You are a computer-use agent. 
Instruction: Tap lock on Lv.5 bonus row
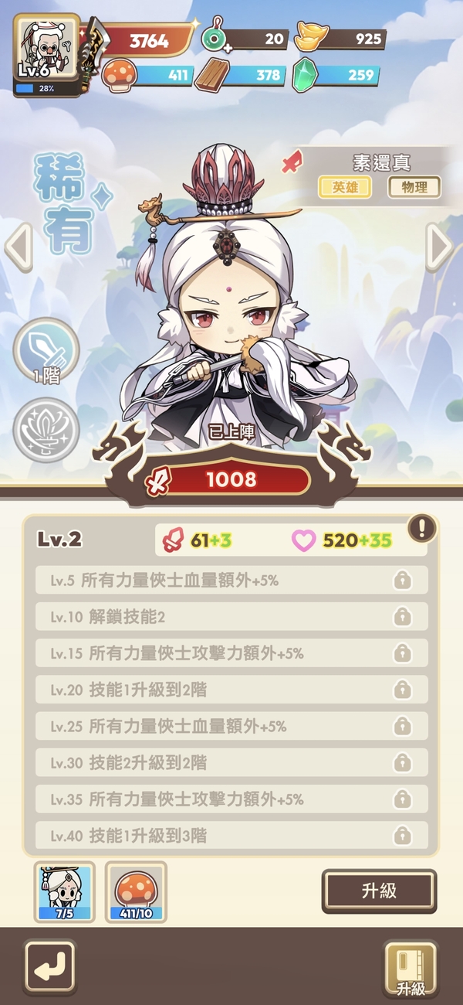coord(402,581)
